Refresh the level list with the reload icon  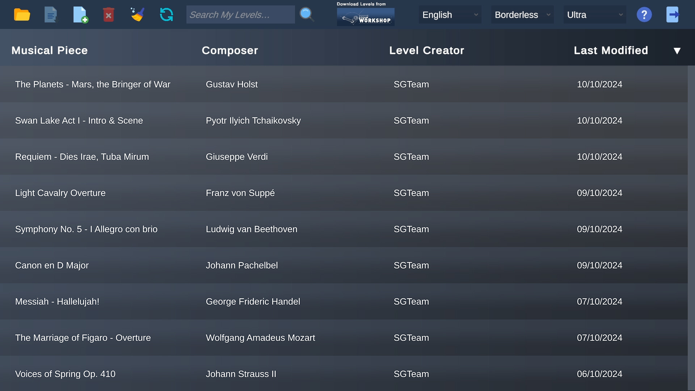tap(166, 14)
